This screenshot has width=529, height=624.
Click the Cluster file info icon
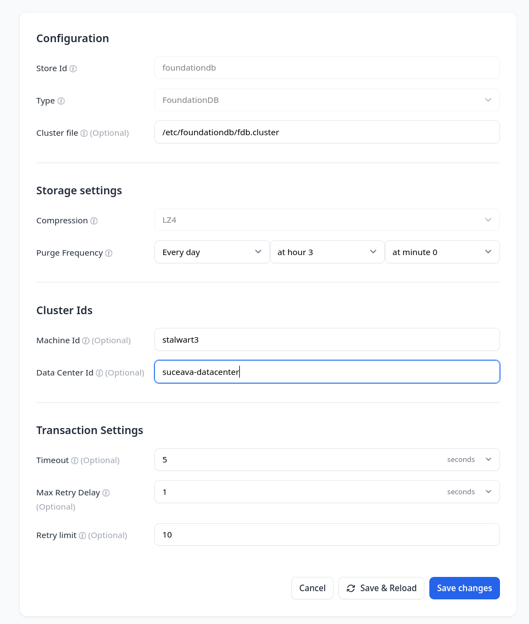click(84, 133)
